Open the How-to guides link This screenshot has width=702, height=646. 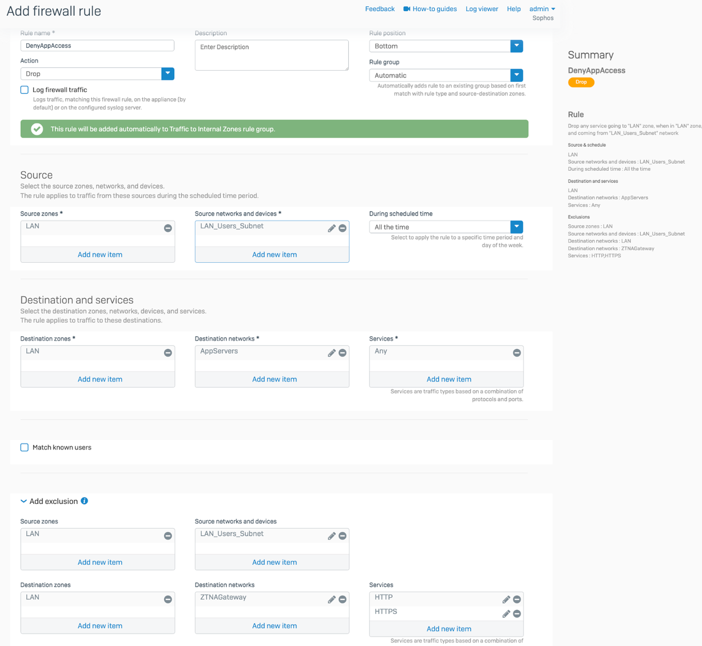point(430,9)
